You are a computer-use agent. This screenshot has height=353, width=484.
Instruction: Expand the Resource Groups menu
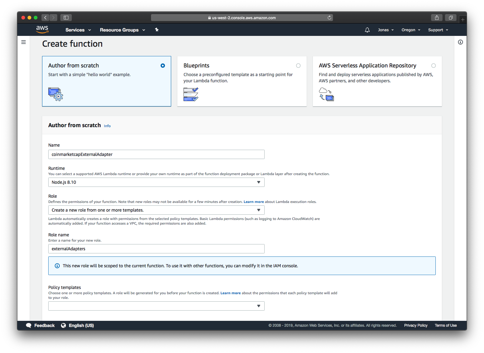[123, 30]
